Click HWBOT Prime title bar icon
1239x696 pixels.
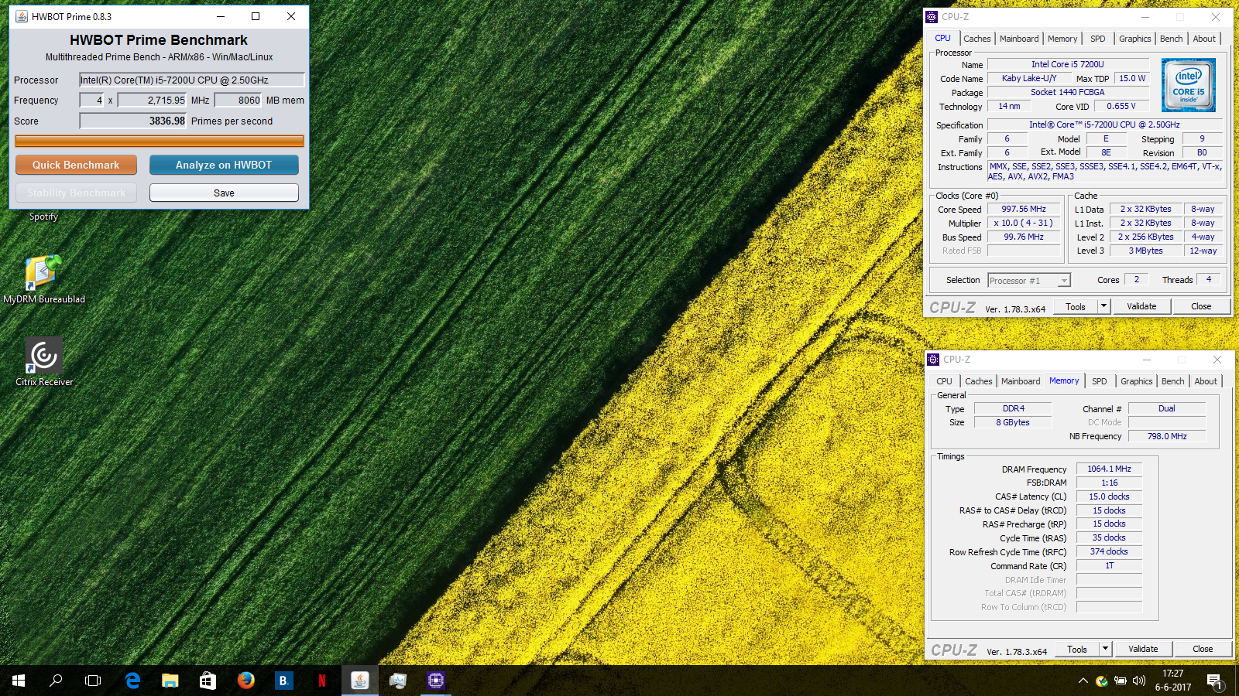point(22,16)
